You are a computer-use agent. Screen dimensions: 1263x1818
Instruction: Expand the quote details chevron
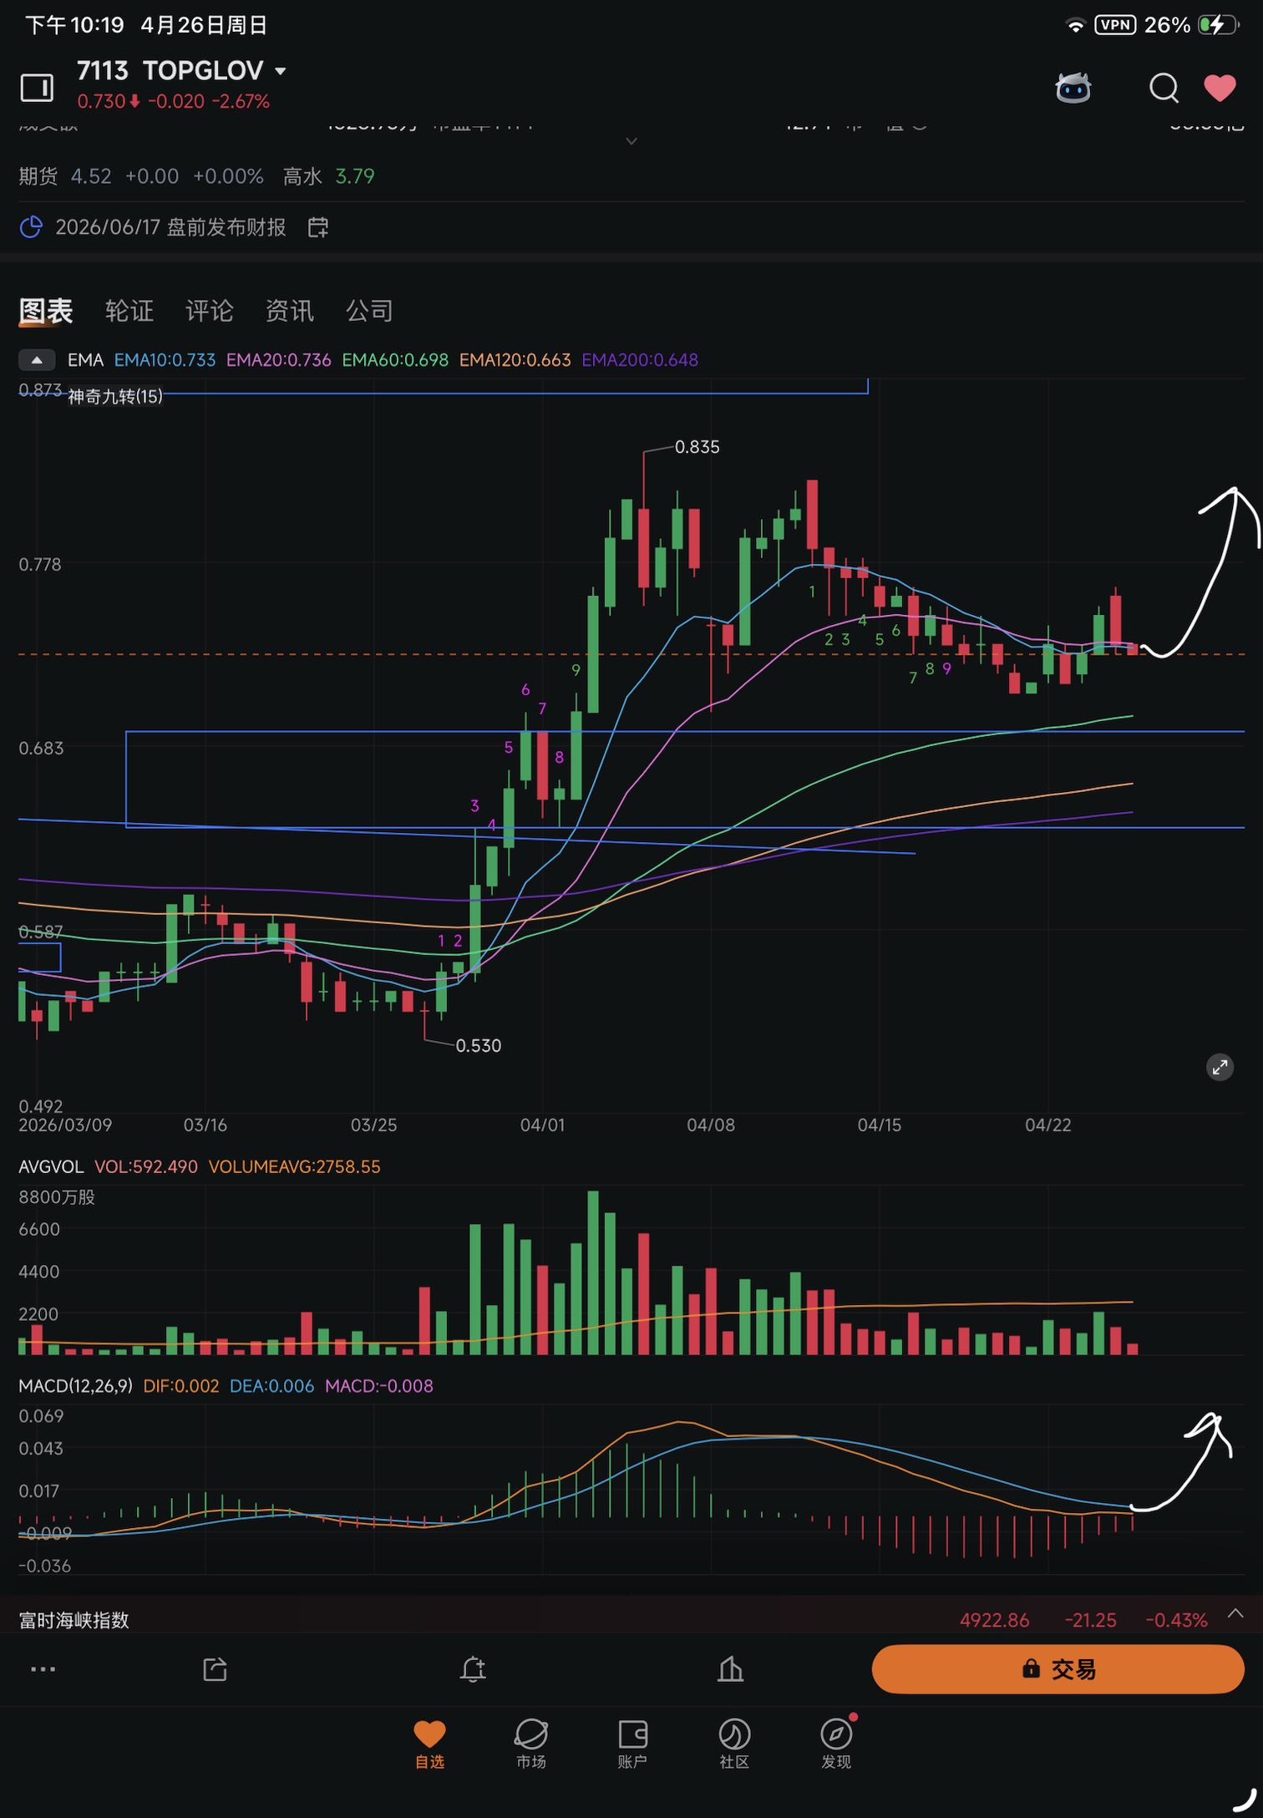pyautogui.click(x=631, y=141)
